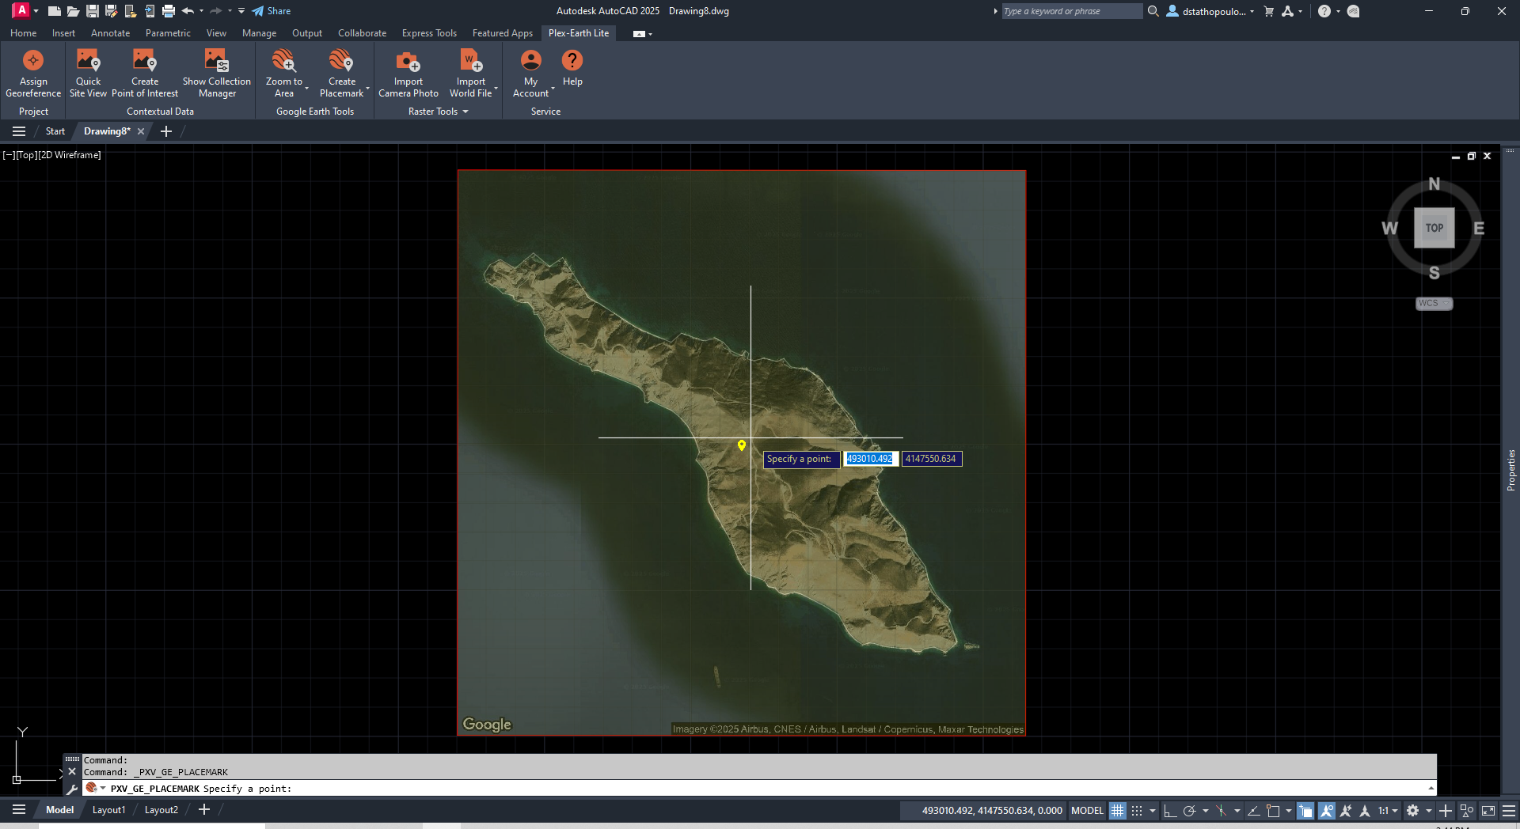The image size is (1520, 829).
Task: Open Show Collection Manager
Action: (x=217, y=74)
